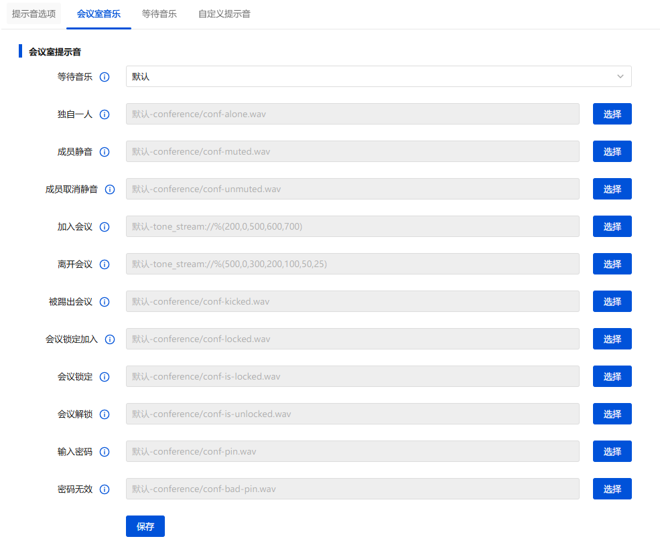Click info icon next to 等待音乐
660x555 pixels.
(105, 77)
